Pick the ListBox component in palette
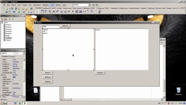The image size is (186, 105). (76, 12)
